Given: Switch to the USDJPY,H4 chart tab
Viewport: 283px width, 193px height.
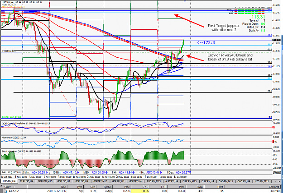Looking at the screenshot, I should (x=9, y=181).
